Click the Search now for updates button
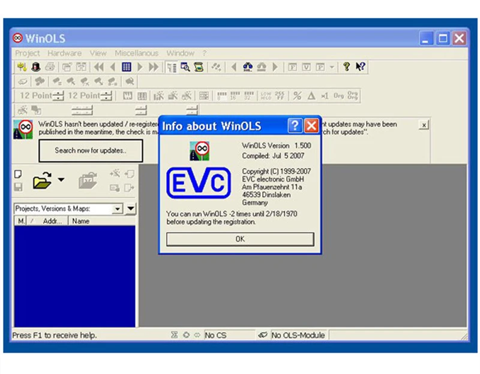Screen dimensions: 480x374 click(91, 150)
